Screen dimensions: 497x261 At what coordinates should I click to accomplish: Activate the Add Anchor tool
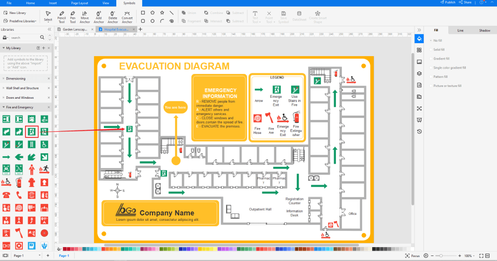[98, 16]
